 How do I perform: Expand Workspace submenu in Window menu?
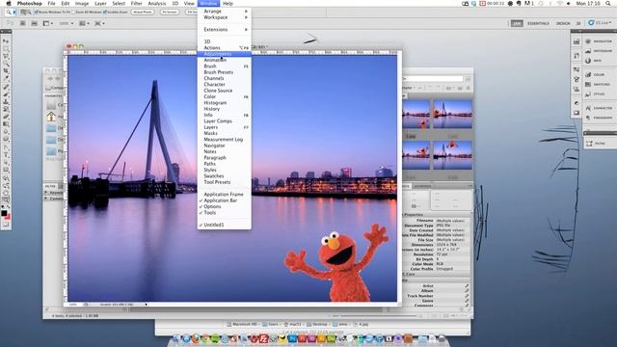tap(225, 17)
